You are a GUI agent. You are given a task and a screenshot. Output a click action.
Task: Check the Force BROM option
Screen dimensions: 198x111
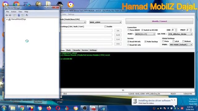(x=129, y=30)
